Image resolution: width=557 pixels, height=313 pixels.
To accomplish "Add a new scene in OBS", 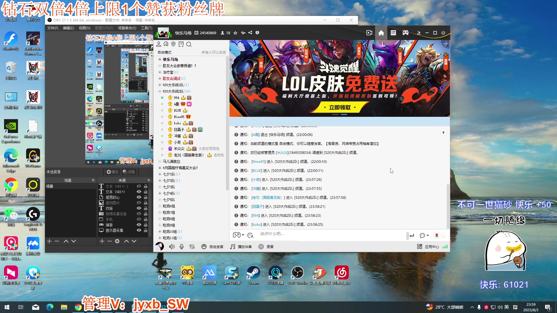I will pyautogui.click(x=49, y=241).
